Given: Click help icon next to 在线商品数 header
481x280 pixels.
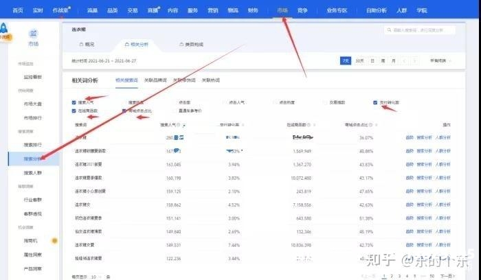Looking at the screenshot, I should pos(309,125).
